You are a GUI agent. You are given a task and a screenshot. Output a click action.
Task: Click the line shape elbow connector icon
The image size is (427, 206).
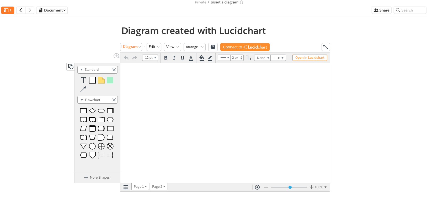tap(249, 58)
